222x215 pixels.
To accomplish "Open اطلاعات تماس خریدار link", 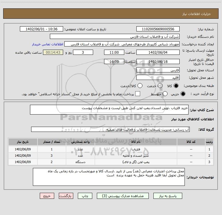I will point(48,44).
